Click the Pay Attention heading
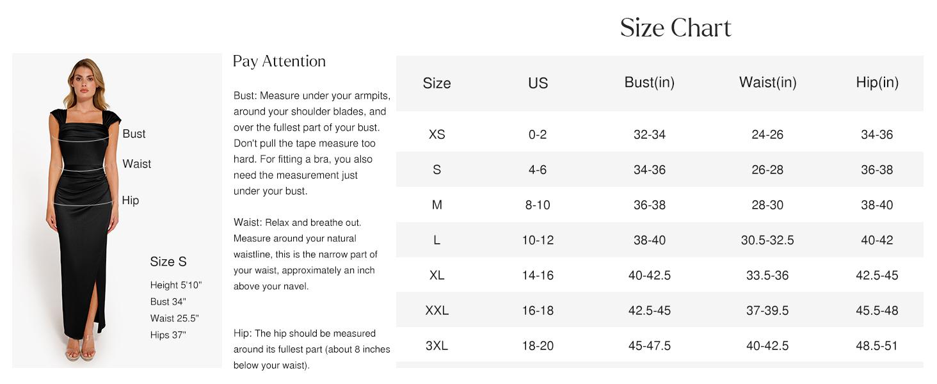Screen dimensions: 937x384 [280, 61]
